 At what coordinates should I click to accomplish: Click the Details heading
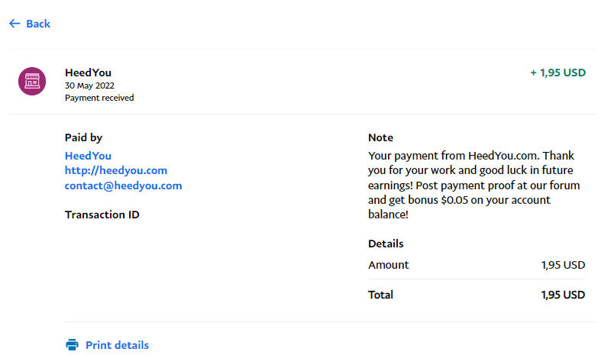tap(386, 244)
